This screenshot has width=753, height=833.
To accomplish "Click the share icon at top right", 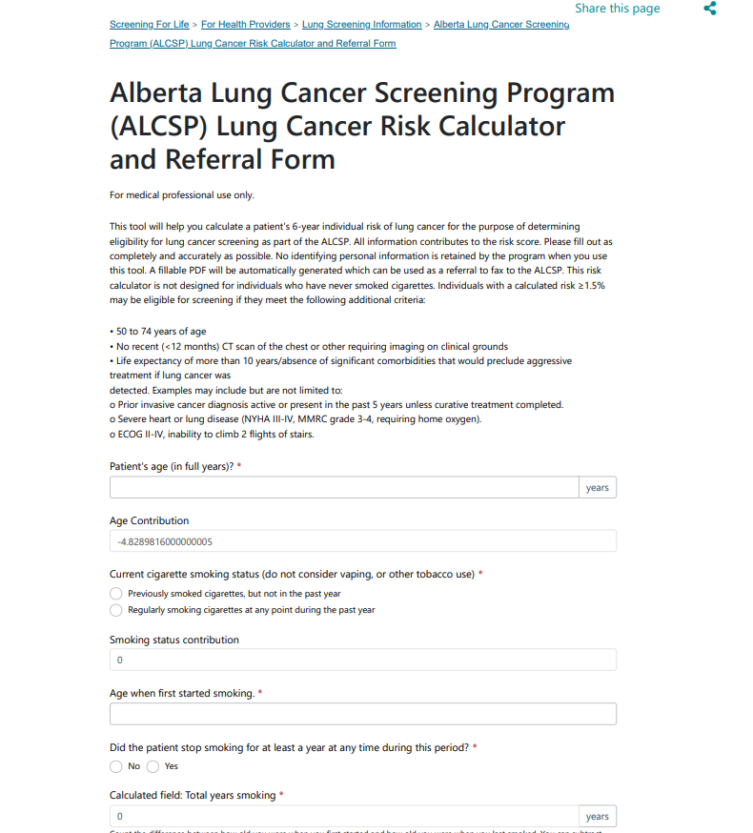I will (709, 9).
